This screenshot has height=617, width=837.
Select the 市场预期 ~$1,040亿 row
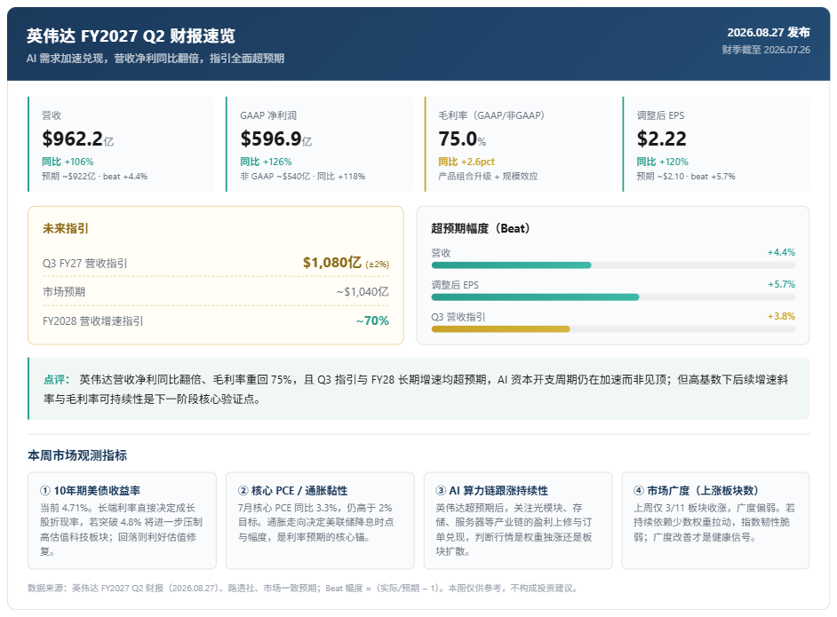tap(216, 292)
